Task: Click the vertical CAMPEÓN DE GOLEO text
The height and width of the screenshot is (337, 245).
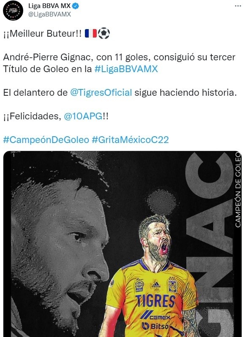Action: pyautogui.click(x=238, y=189)
